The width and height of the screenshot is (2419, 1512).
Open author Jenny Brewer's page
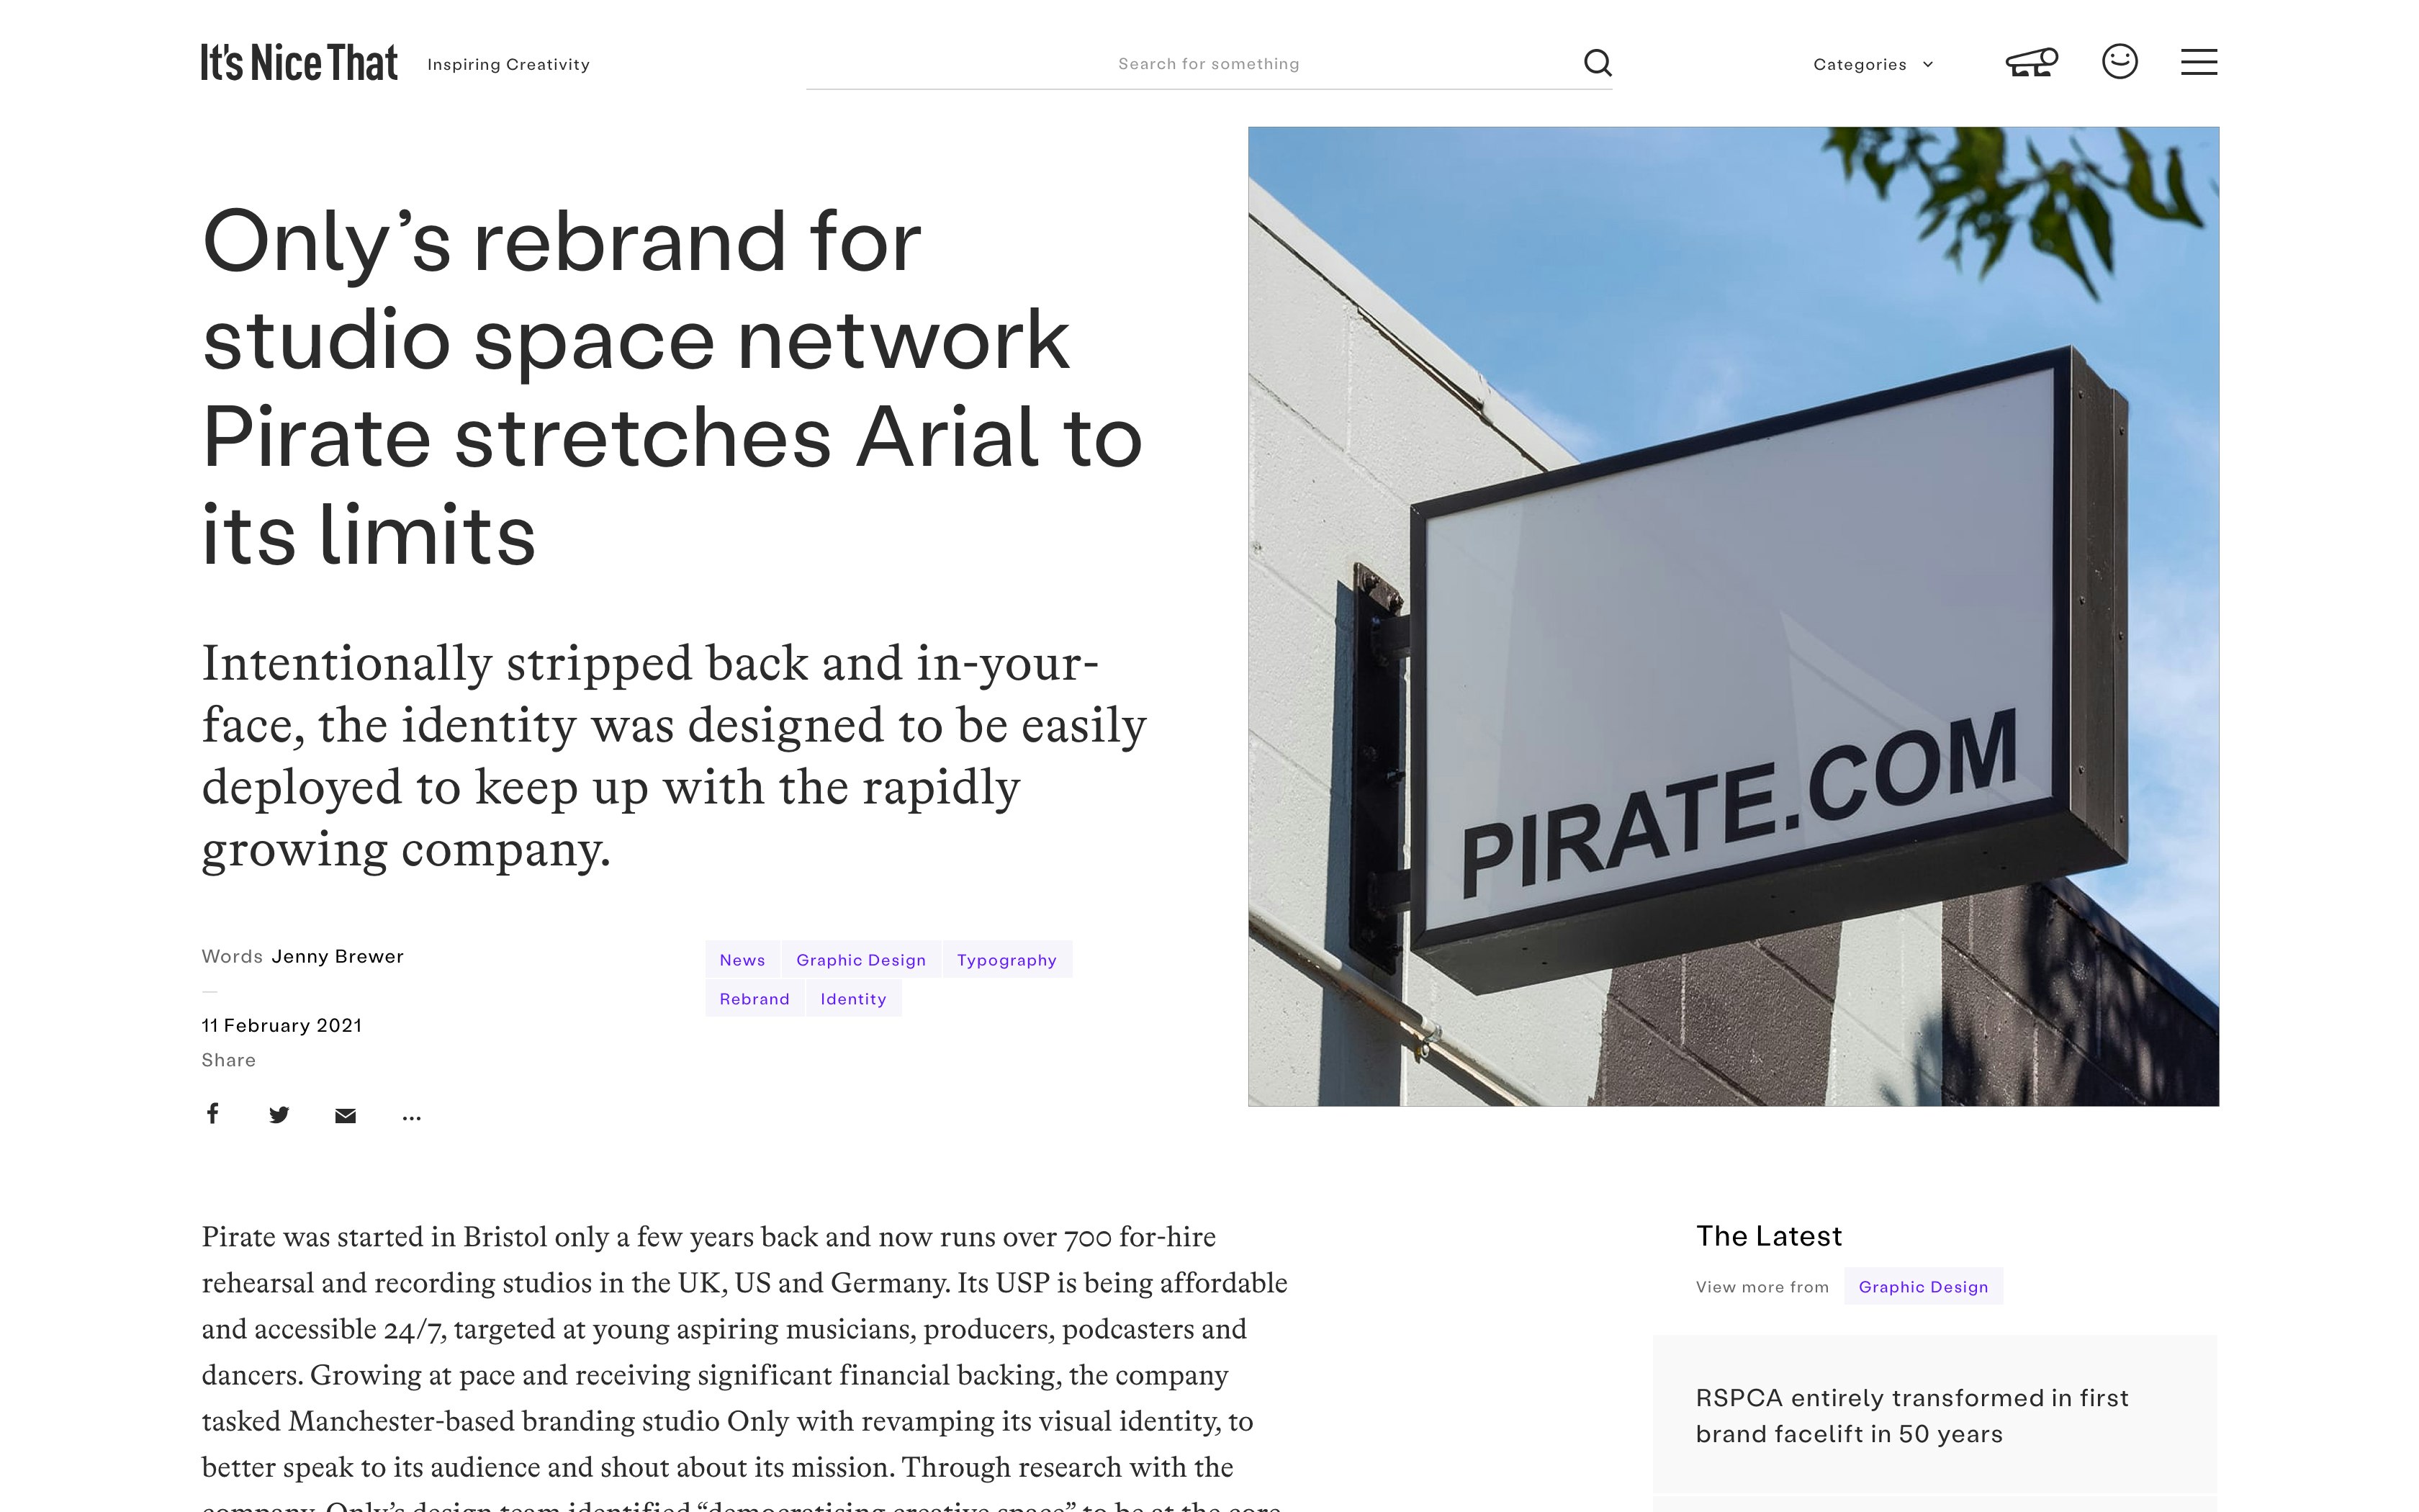point(337,956)
